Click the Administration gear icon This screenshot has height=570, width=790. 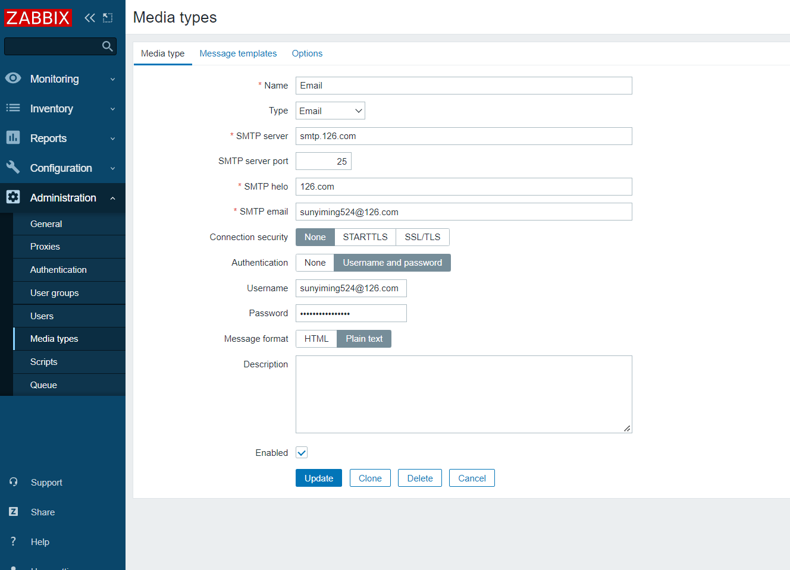[13, 197]
